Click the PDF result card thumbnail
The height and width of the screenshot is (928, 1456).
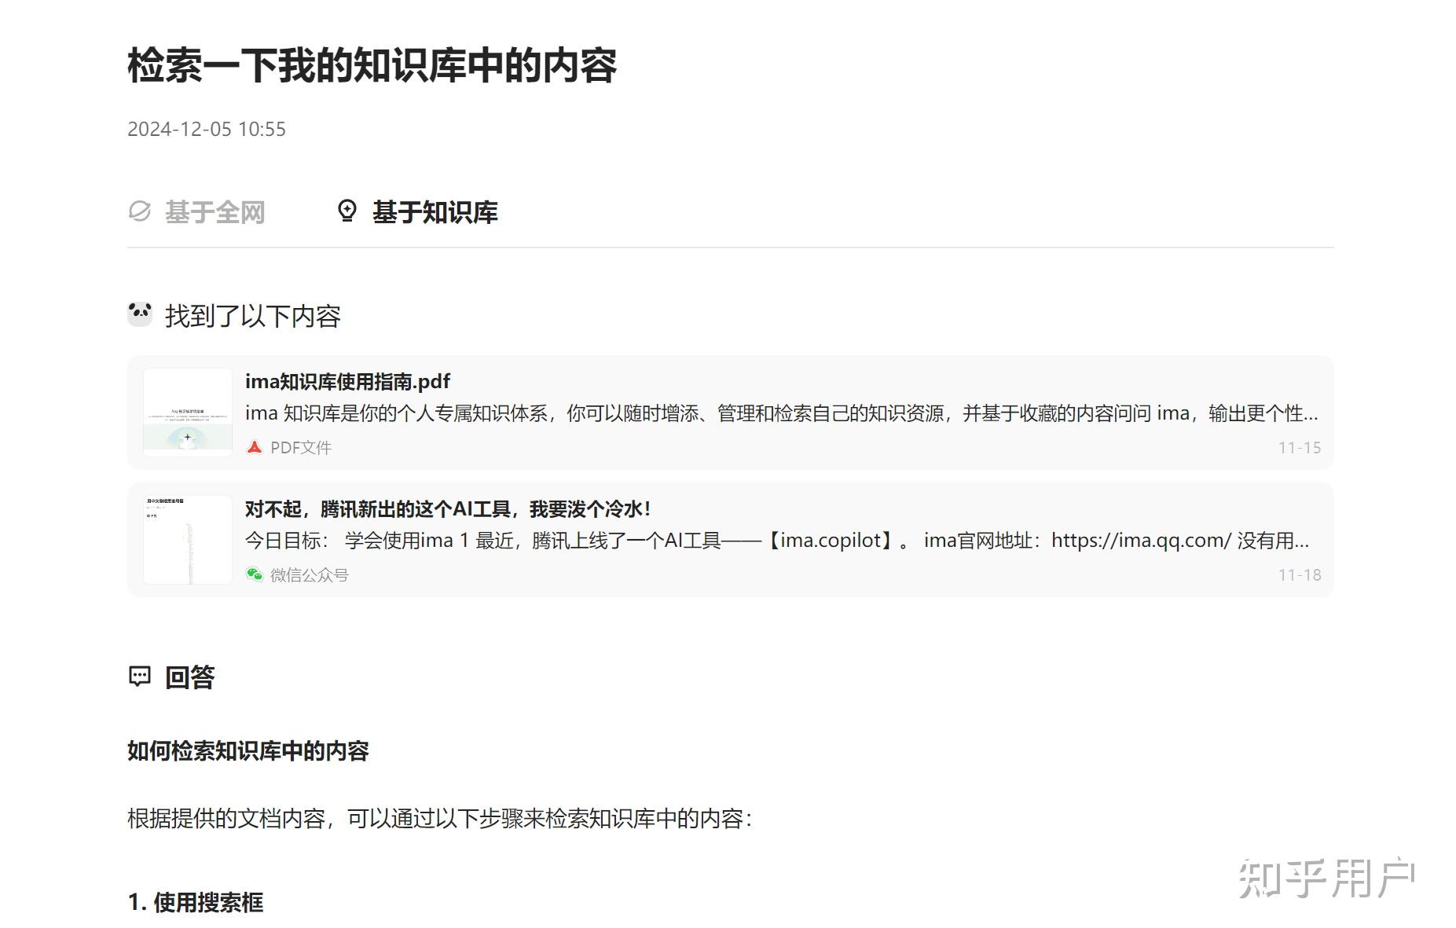point(188,413)
